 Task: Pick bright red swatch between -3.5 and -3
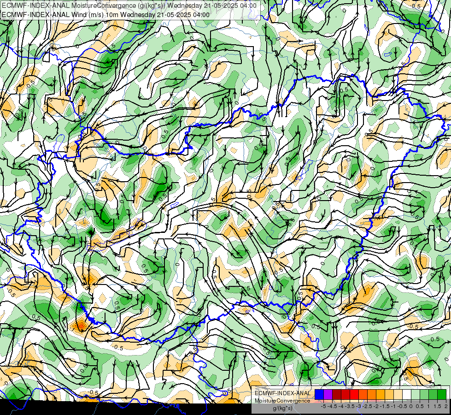click(x=354, y=394)
